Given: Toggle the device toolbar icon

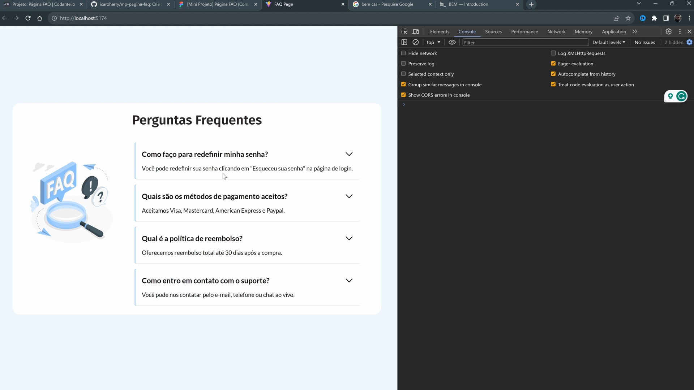Looking at the screenshot, I should [x=416, y=31].
